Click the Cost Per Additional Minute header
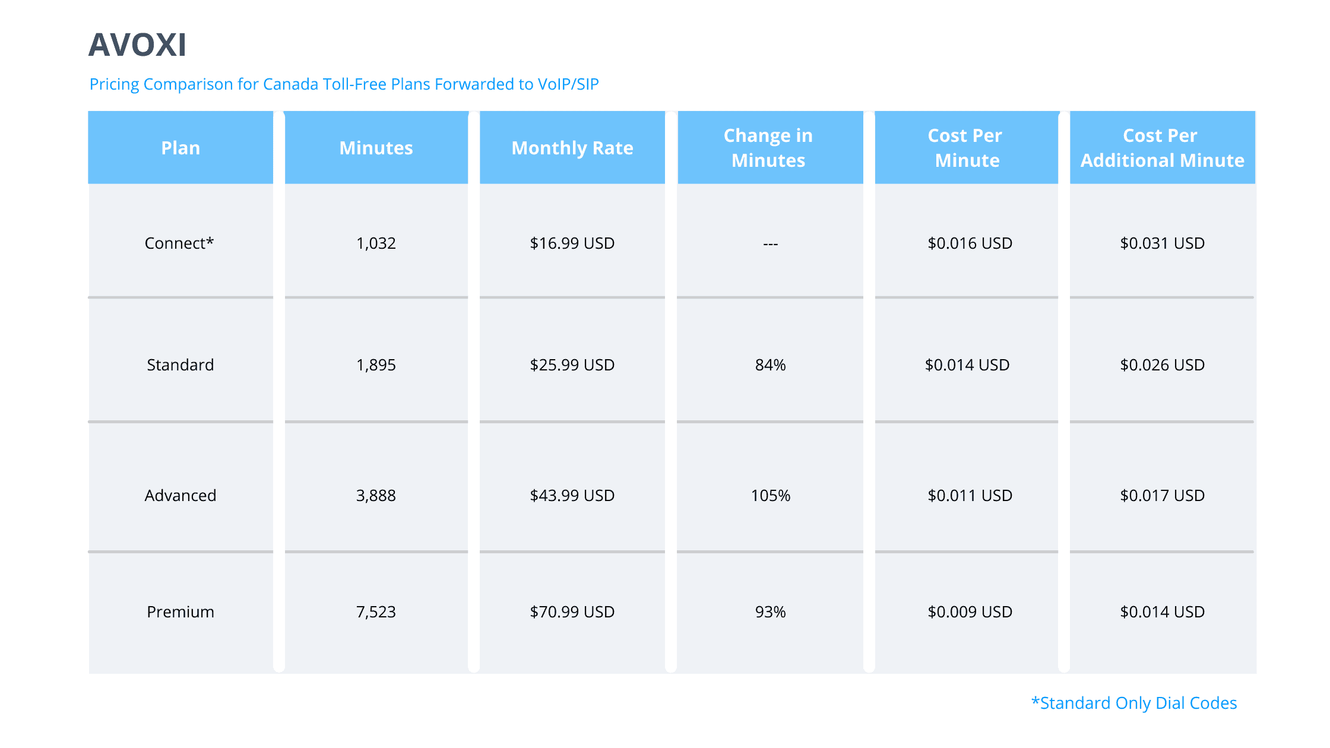1330x748 pixels. (1162, 148)
